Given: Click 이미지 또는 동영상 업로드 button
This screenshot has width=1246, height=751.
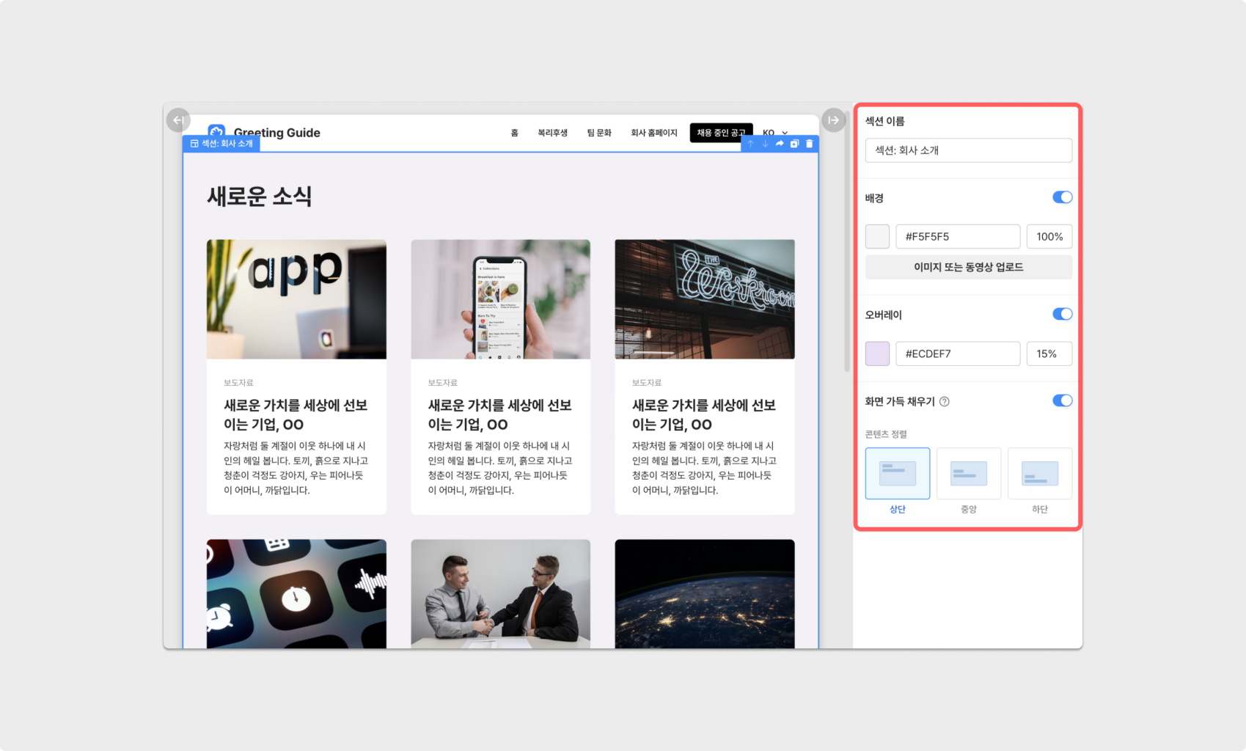Looking at the screenshot, I should point(968,267).
